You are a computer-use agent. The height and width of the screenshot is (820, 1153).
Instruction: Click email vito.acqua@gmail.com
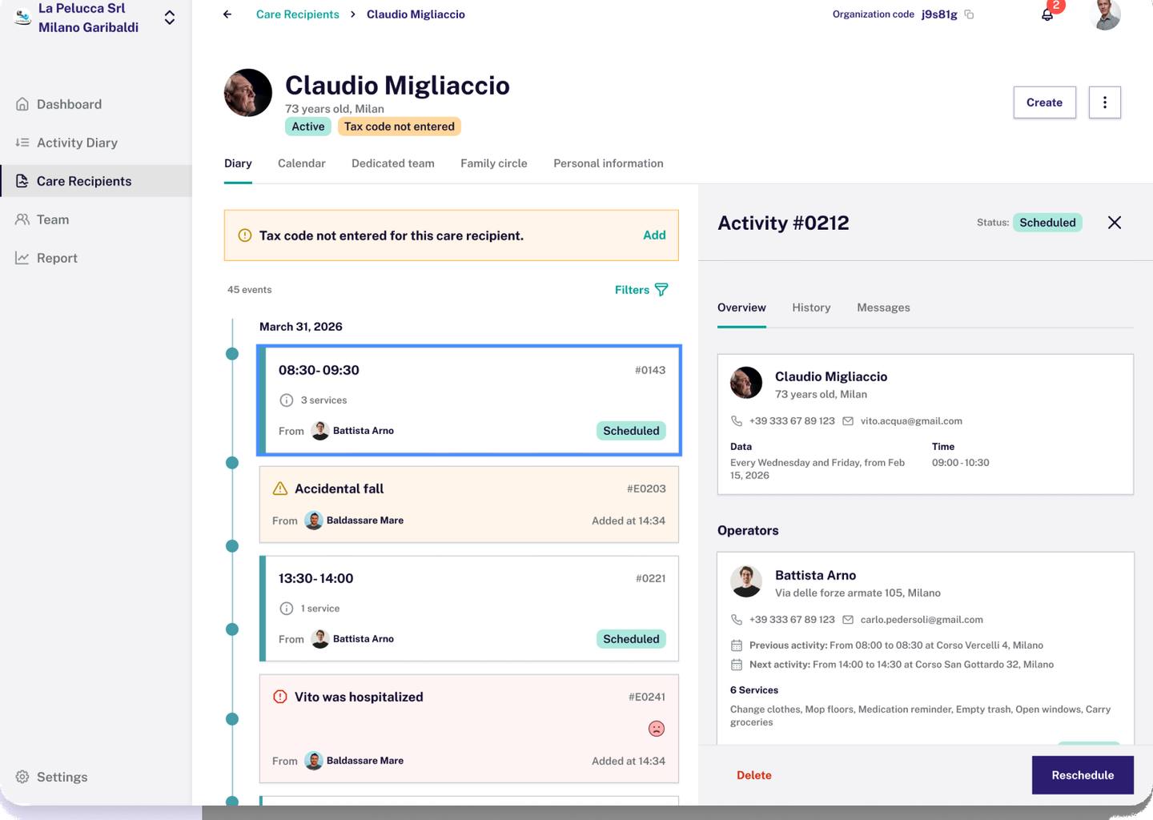911,421
